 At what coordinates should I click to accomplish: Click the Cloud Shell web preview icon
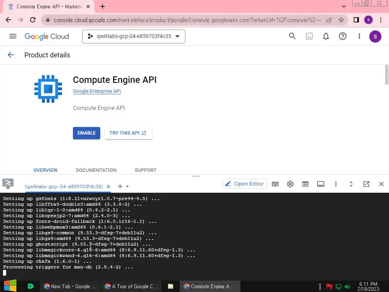coord(305,184)
